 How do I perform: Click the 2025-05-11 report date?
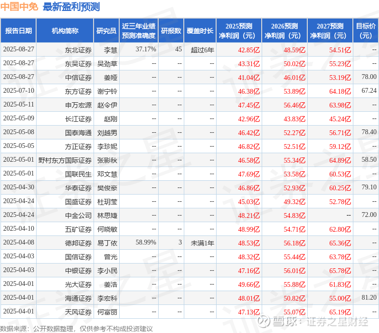(19, 104)
